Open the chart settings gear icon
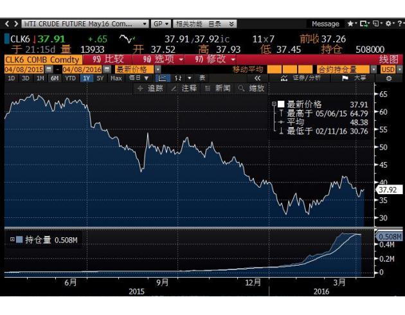Viewport: 405px width, 315px height. click(388, 78)
